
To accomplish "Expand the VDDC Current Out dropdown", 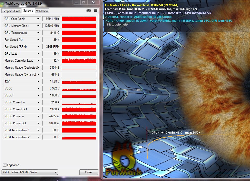I will pyautogui.click(x=38, y=109).
